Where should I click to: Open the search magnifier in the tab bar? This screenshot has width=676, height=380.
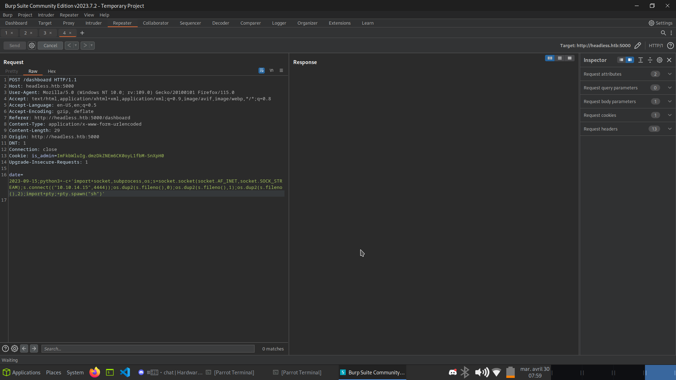click(663, 33)
